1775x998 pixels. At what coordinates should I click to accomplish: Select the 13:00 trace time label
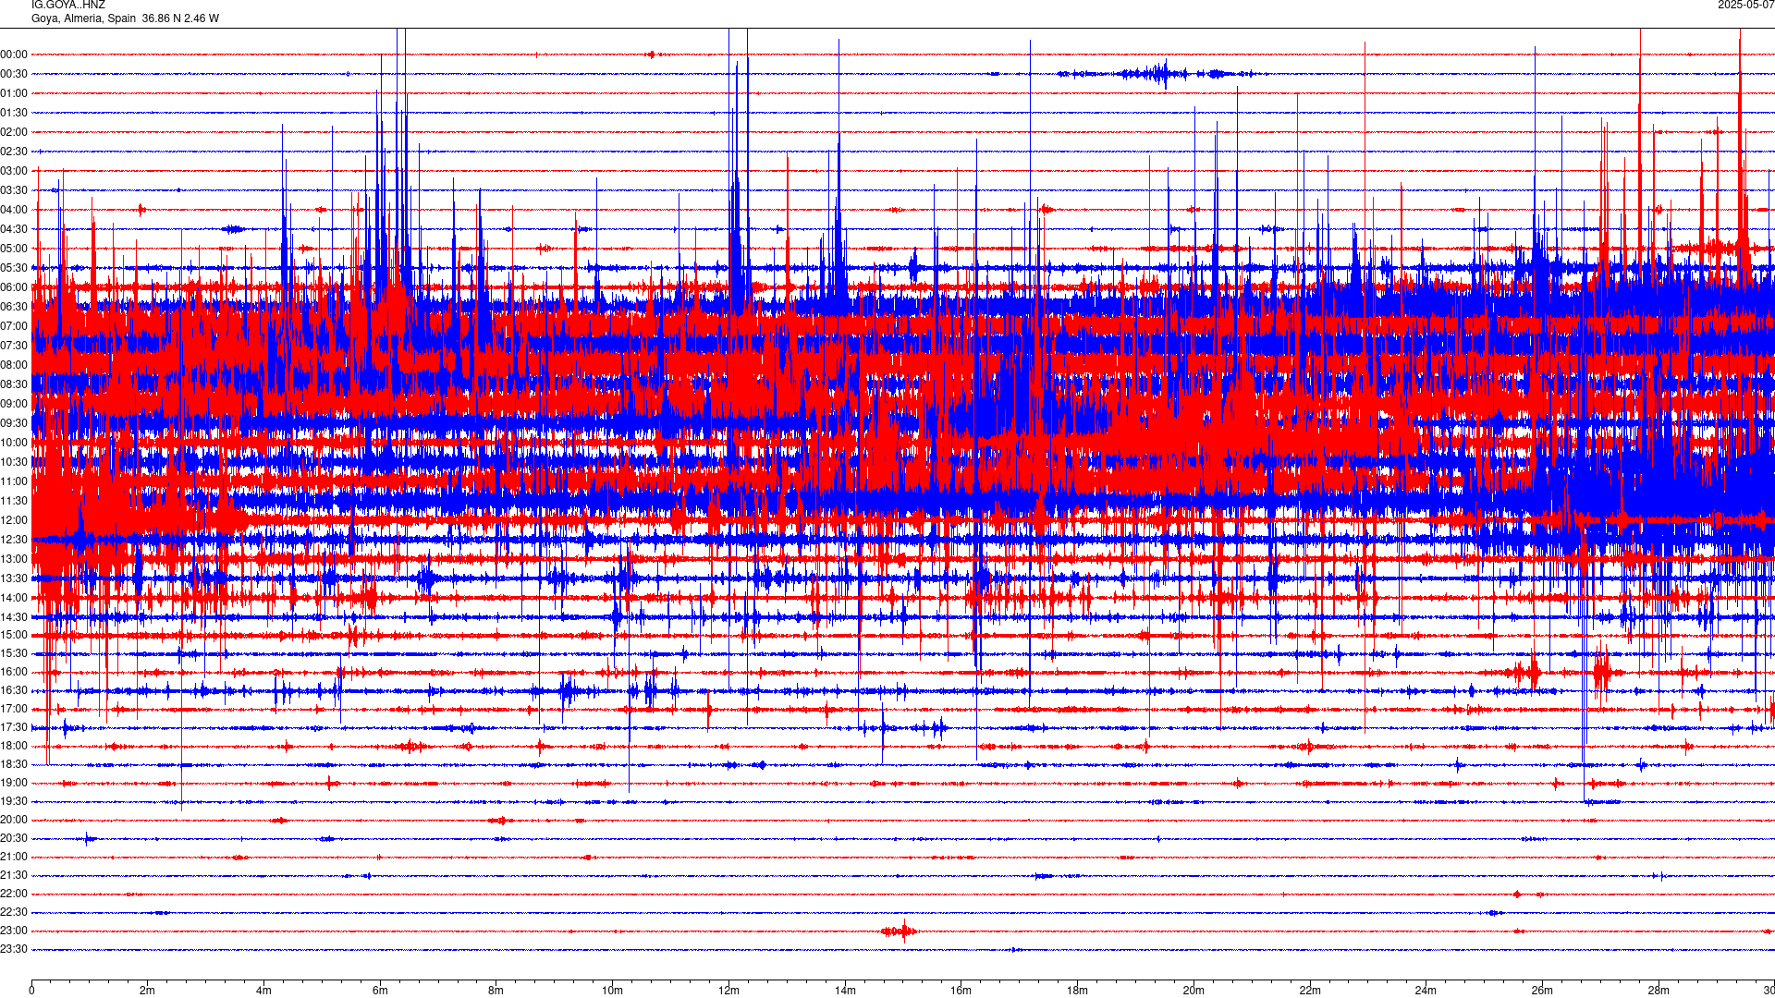click(x=14, y=559)
